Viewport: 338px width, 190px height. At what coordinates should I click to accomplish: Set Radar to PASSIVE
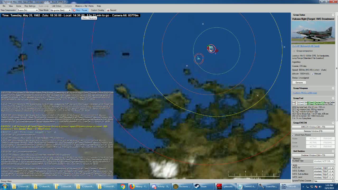click(327, 139)
